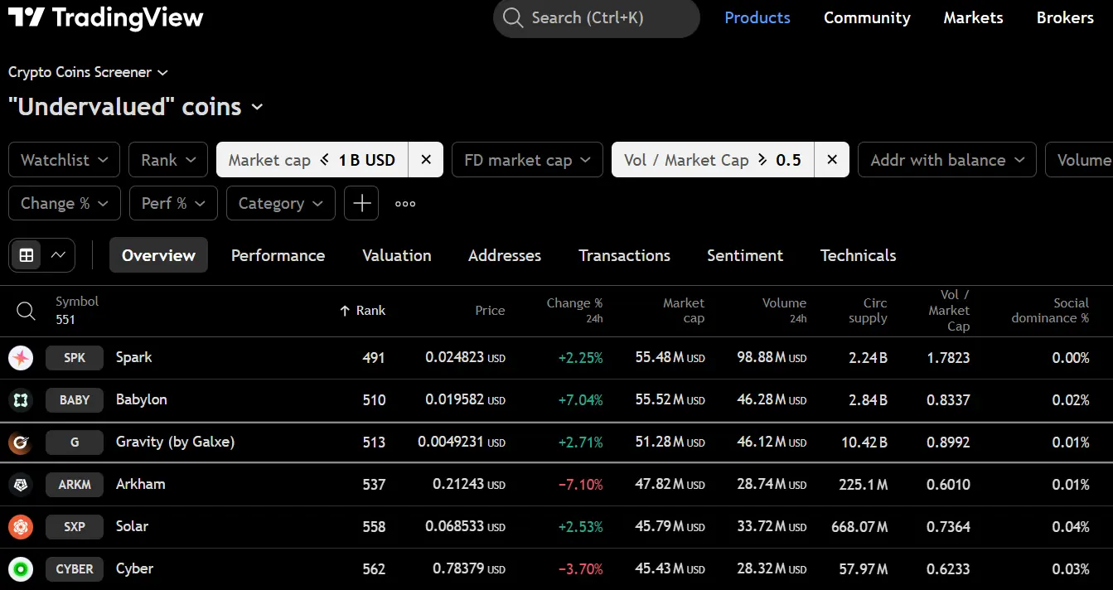
Task: Switch to the Performance tab
Action: (278, 255)
